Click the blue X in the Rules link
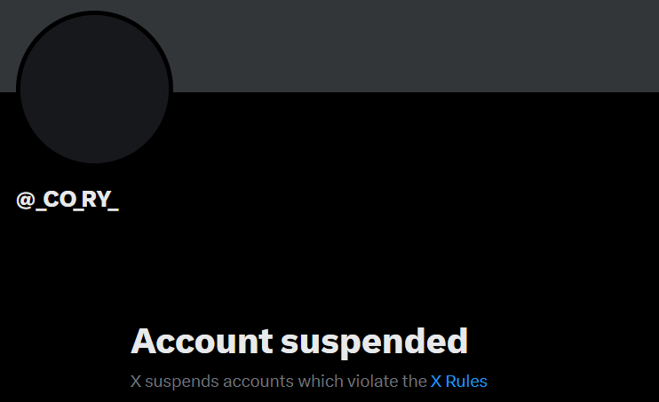Viewport: 659px width, 402px height. [436, 382]
